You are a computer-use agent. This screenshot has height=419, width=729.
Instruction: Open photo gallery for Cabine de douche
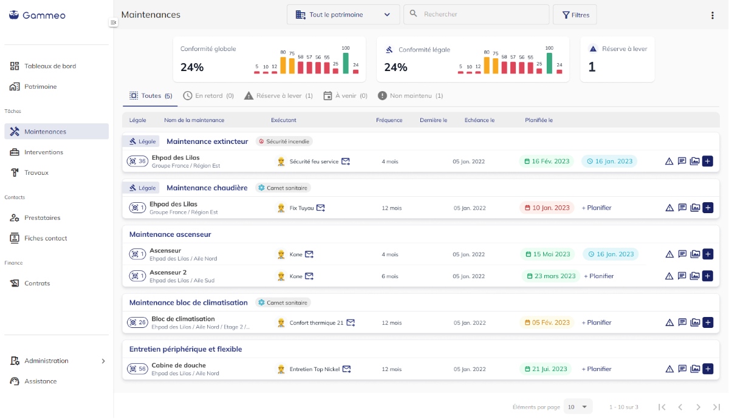click(x=694, y=369)
